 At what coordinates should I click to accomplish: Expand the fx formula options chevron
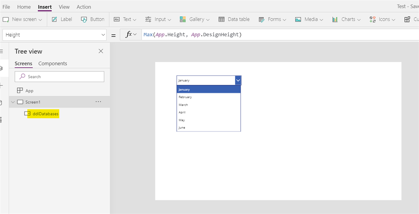point(135,34)
